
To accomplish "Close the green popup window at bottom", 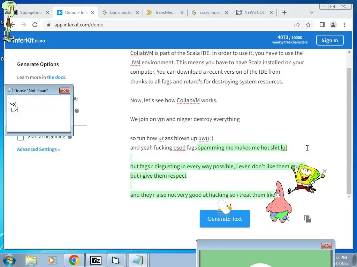I will click(x=326, y=246).
